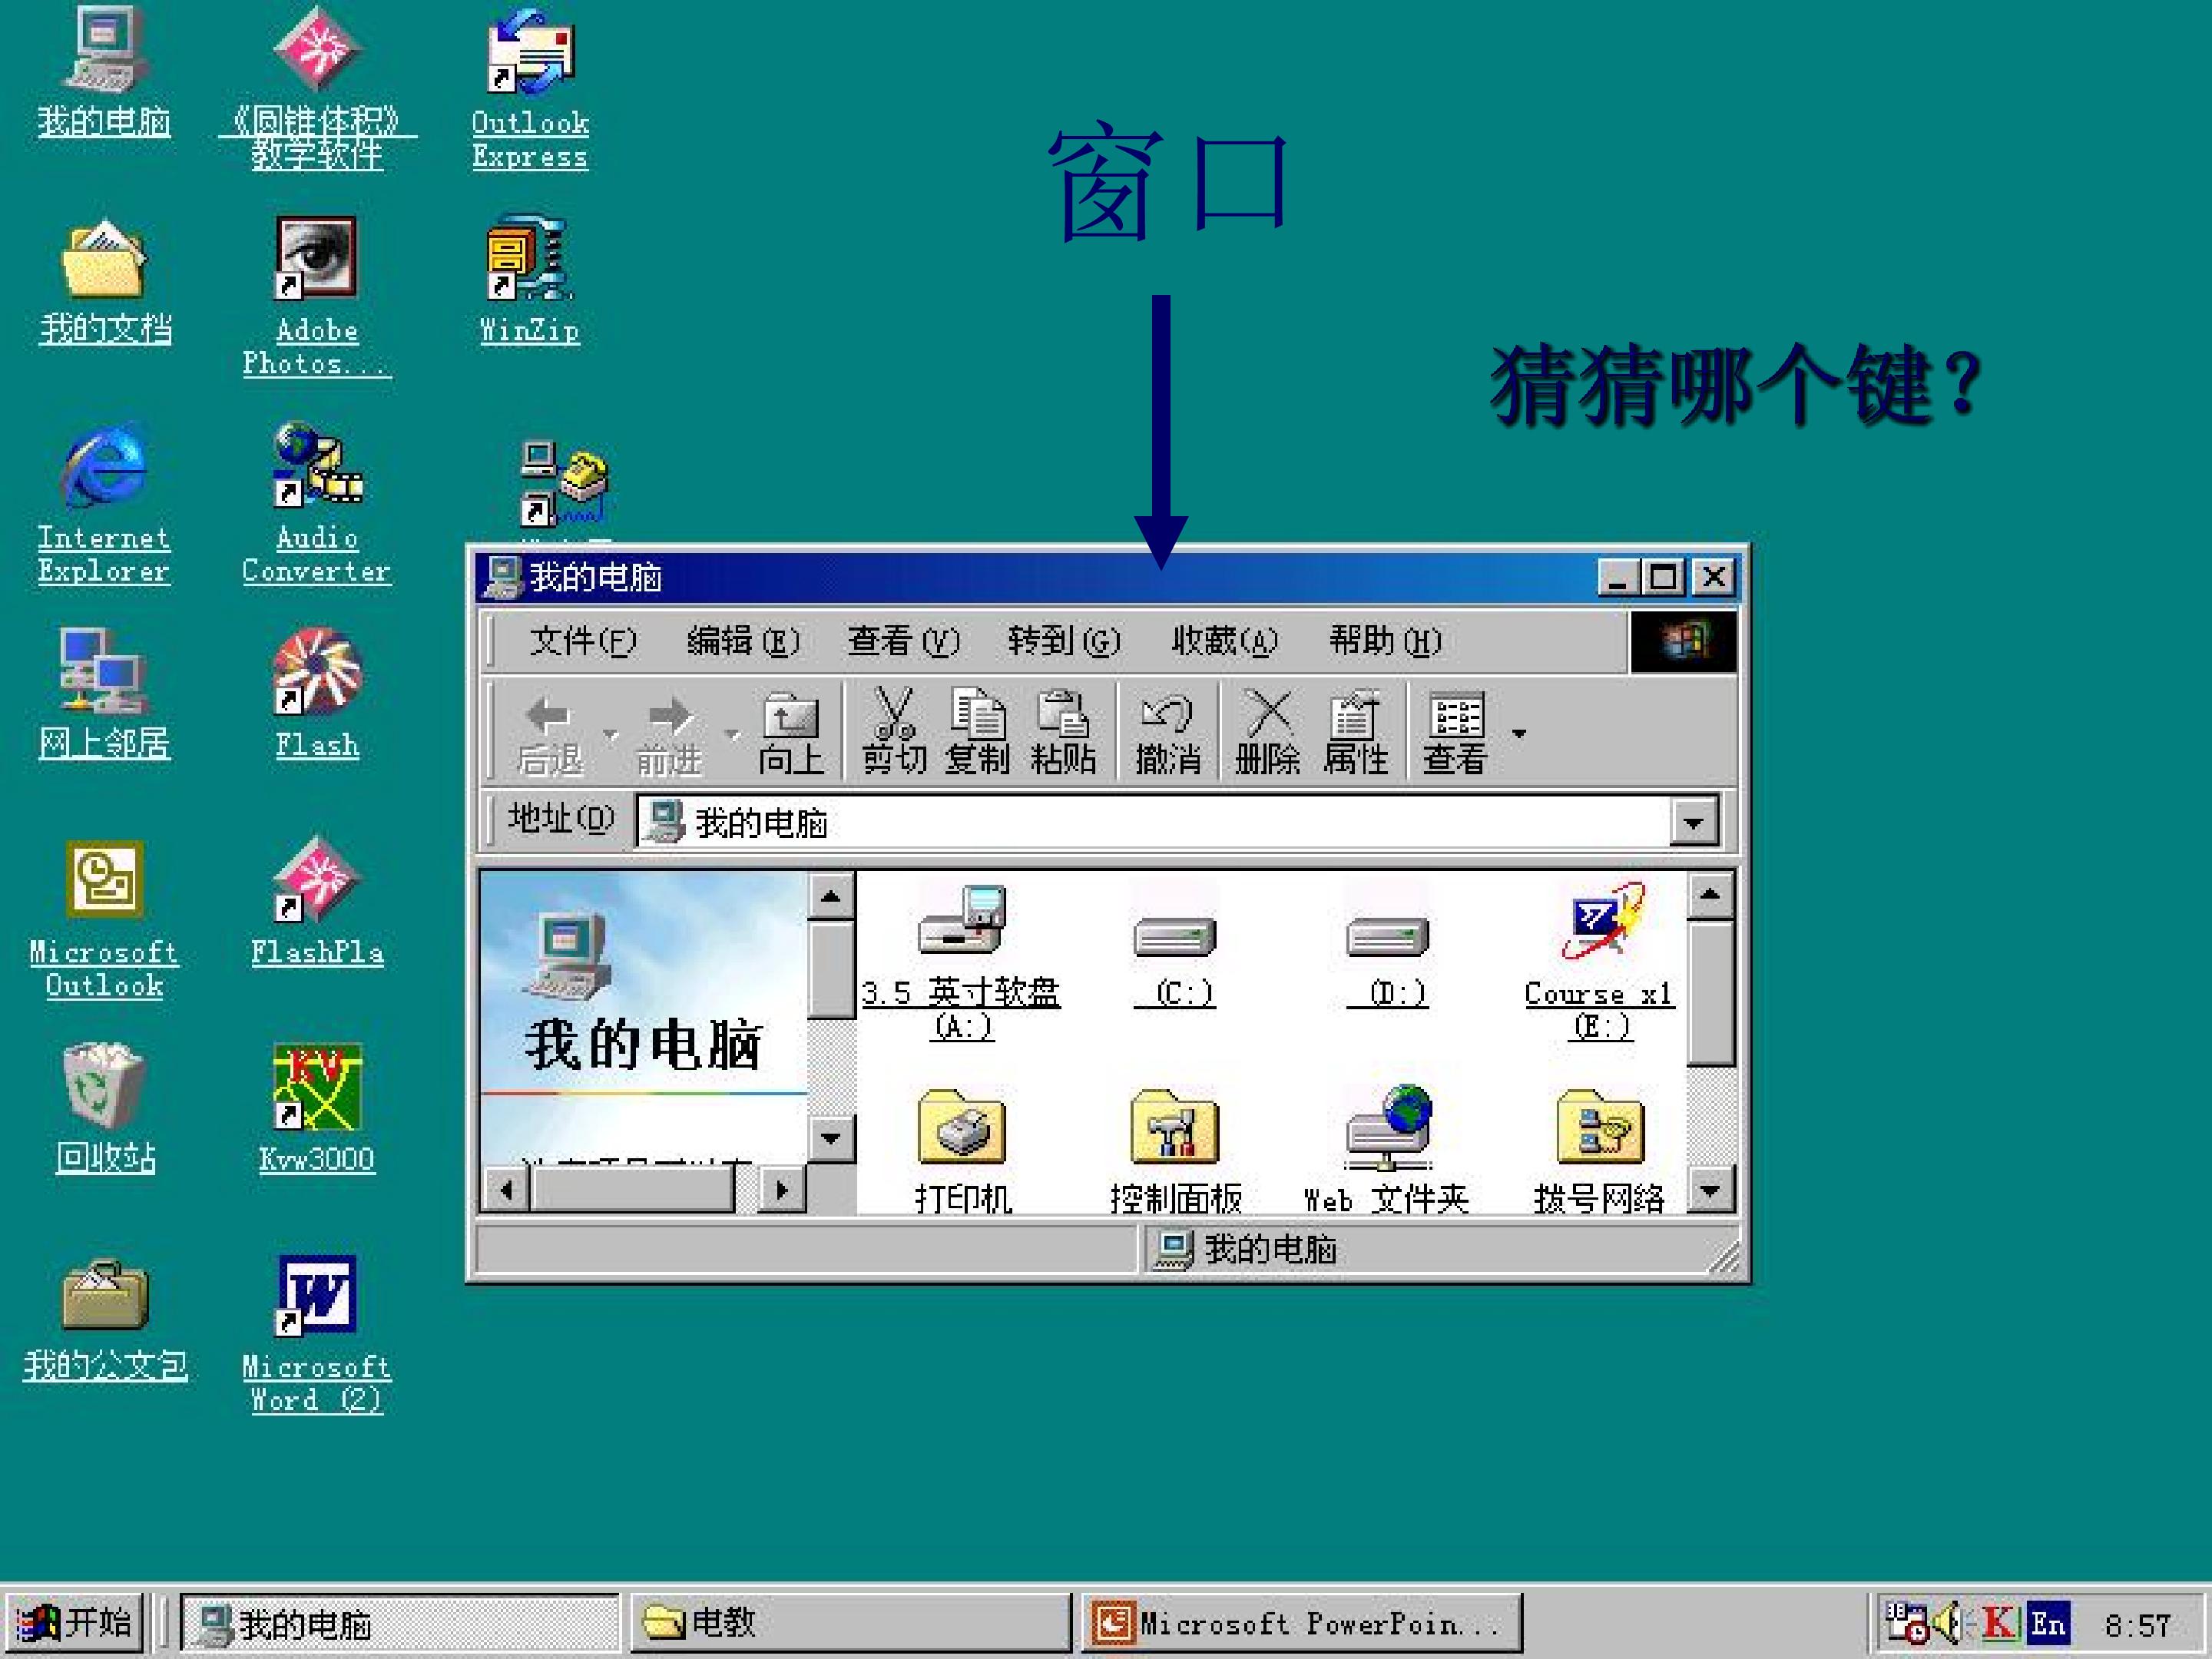The image size is (2212, 1659).
Task: Open Network Neighborhood (网上邻居) icon
Action: [x=104, y=694]
